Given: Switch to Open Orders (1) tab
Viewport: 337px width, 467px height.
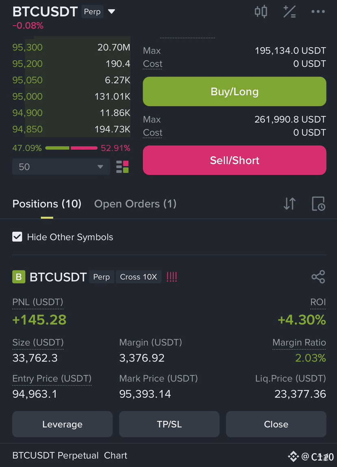Looking at the screenshot, I should pyautogui.click(x=135, y=204).
